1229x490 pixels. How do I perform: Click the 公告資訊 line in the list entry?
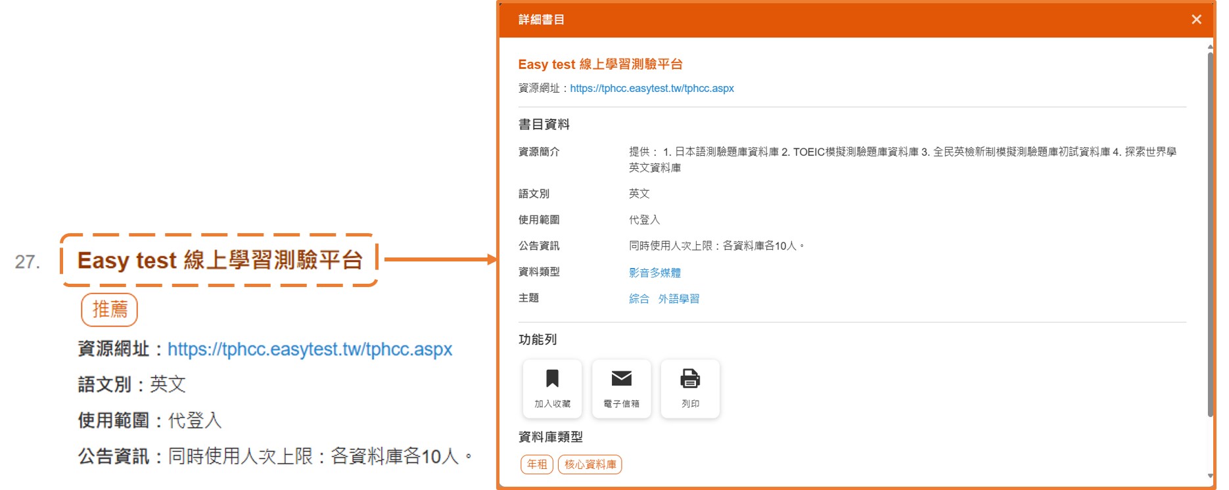point(275,456)
